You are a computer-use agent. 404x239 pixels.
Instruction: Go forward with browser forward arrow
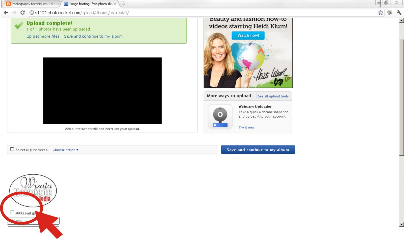coord(14,13)
